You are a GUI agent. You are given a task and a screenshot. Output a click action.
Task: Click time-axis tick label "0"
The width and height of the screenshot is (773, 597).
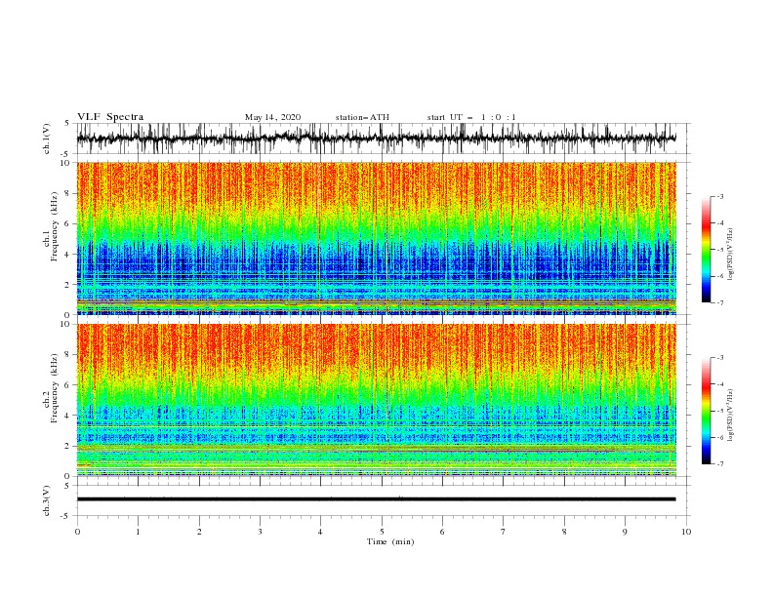point(77,532)
